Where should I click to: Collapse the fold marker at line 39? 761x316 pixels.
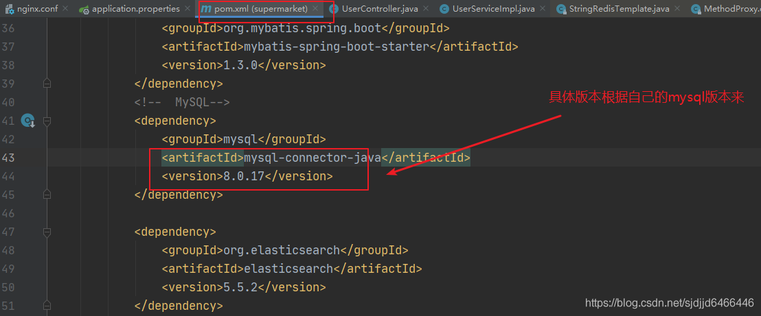pyautogui.click(x=47, y=84)
